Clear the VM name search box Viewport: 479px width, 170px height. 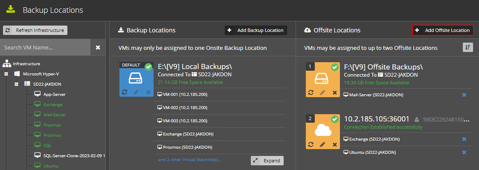(98, 47)
